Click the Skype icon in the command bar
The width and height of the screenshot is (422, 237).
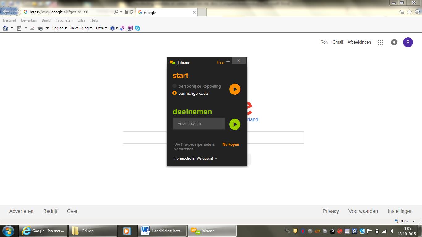pos(137,28)
